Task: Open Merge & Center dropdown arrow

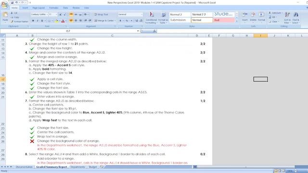Action: [115, 21]
